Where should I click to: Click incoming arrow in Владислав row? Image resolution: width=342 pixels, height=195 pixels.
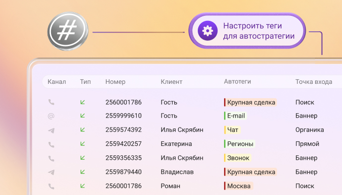click(82, 172)
